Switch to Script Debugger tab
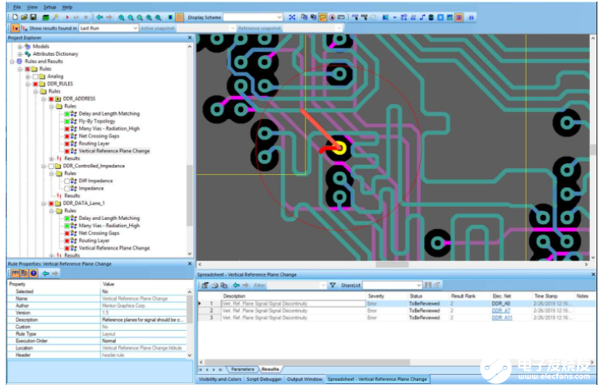 pos(264,379)
